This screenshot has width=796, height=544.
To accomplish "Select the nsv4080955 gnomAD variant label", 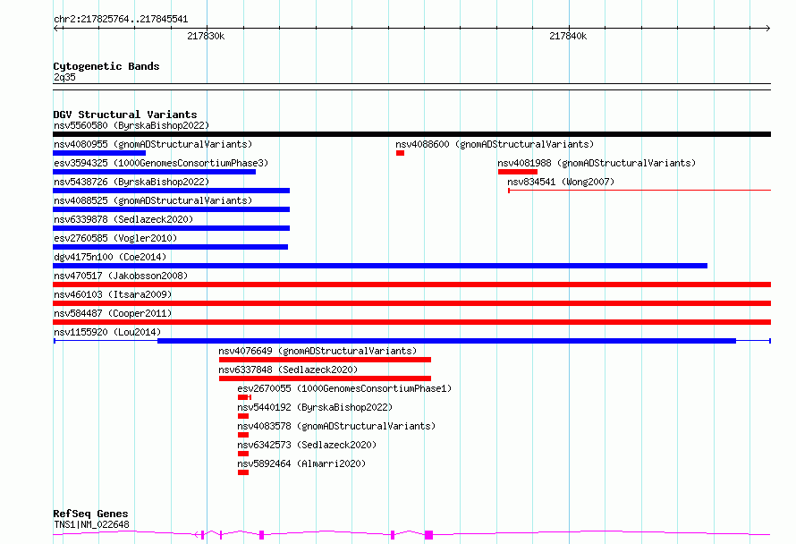I will pyautogui.click(x=153, y=144).
